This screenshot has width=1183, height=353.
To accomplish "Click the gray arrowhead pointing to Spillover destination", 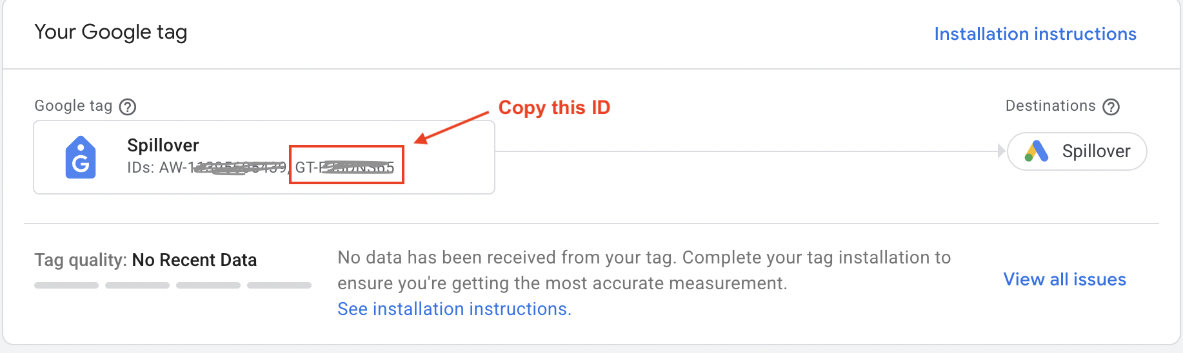I will (x=1001, y=151).
